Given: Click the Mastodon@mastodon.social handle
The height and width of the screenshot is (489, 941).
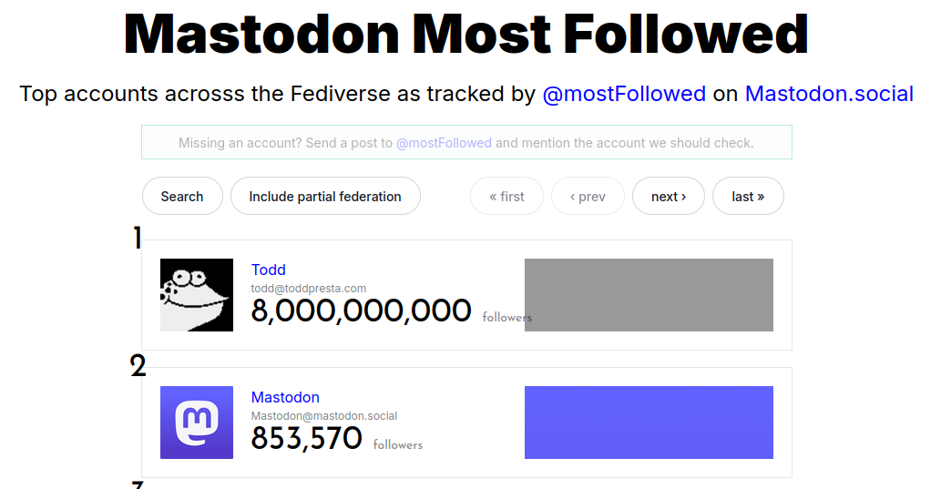Looking at the screenshot, I should (x=324, y=416).
